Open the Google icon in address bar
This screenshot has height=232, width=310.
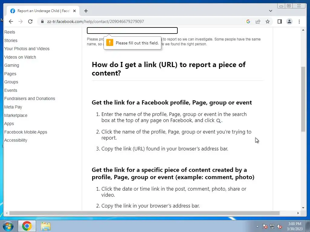click(x=248, y=21)
